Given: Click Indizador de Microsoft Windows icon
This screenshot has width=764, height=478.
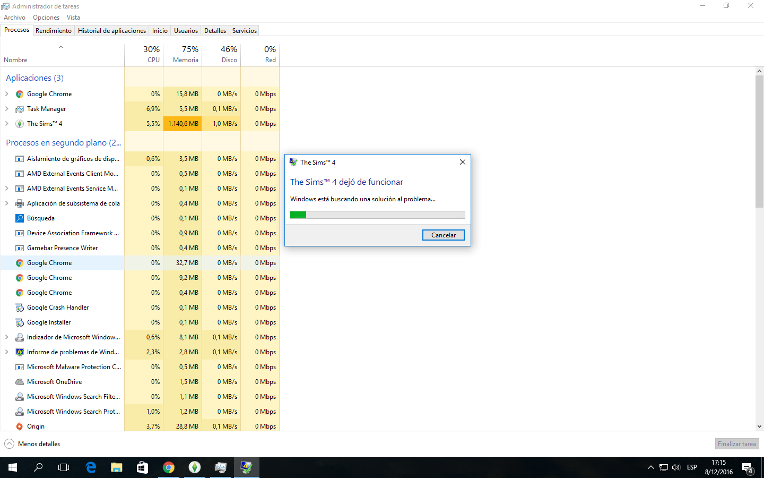Looking at the screenshot, I should [x=20, y=337].
